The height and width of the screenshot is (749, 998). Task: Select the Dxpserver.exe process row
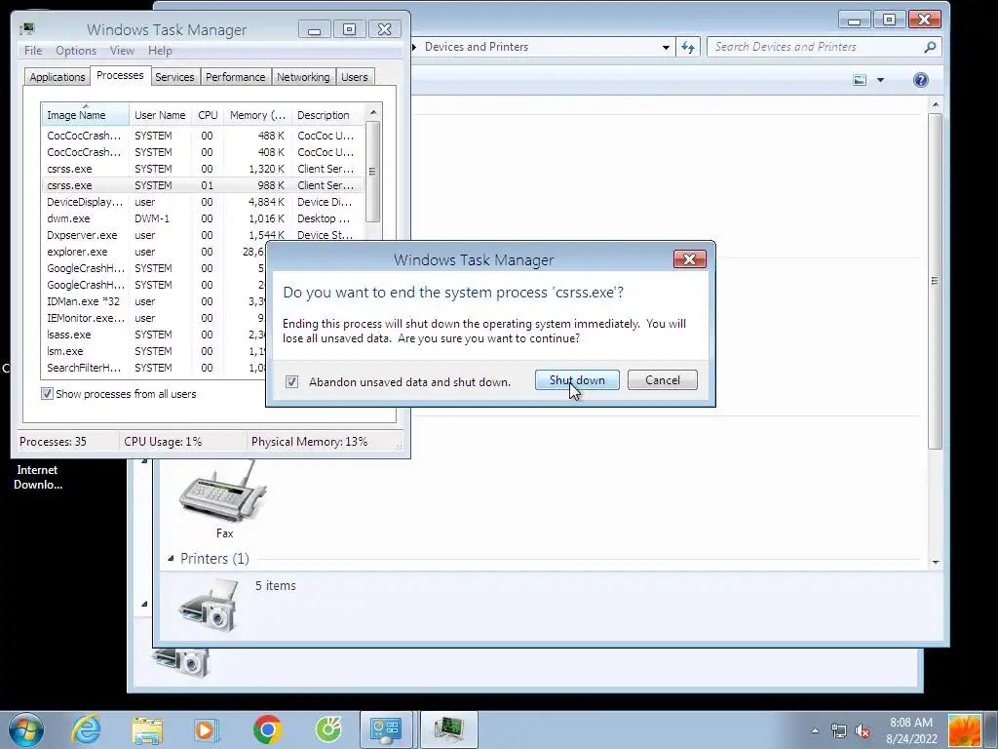(203, 235)
